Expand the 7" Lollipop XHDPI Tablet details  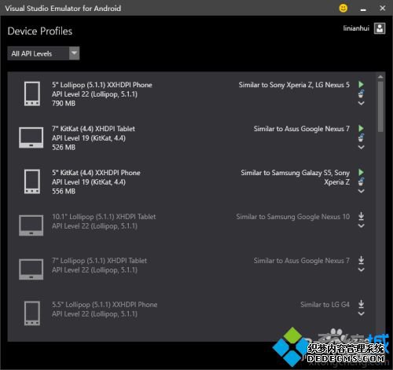(x=361, y=269)
